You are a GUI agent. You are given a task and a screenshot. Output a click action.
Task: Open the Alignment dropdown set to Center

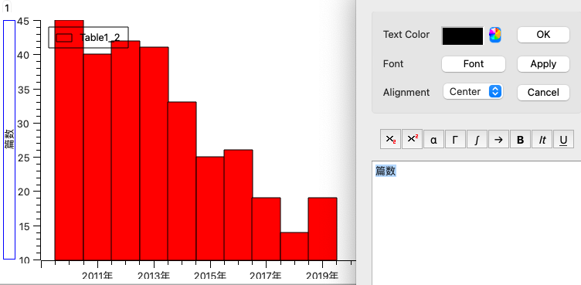click(473, 92)
